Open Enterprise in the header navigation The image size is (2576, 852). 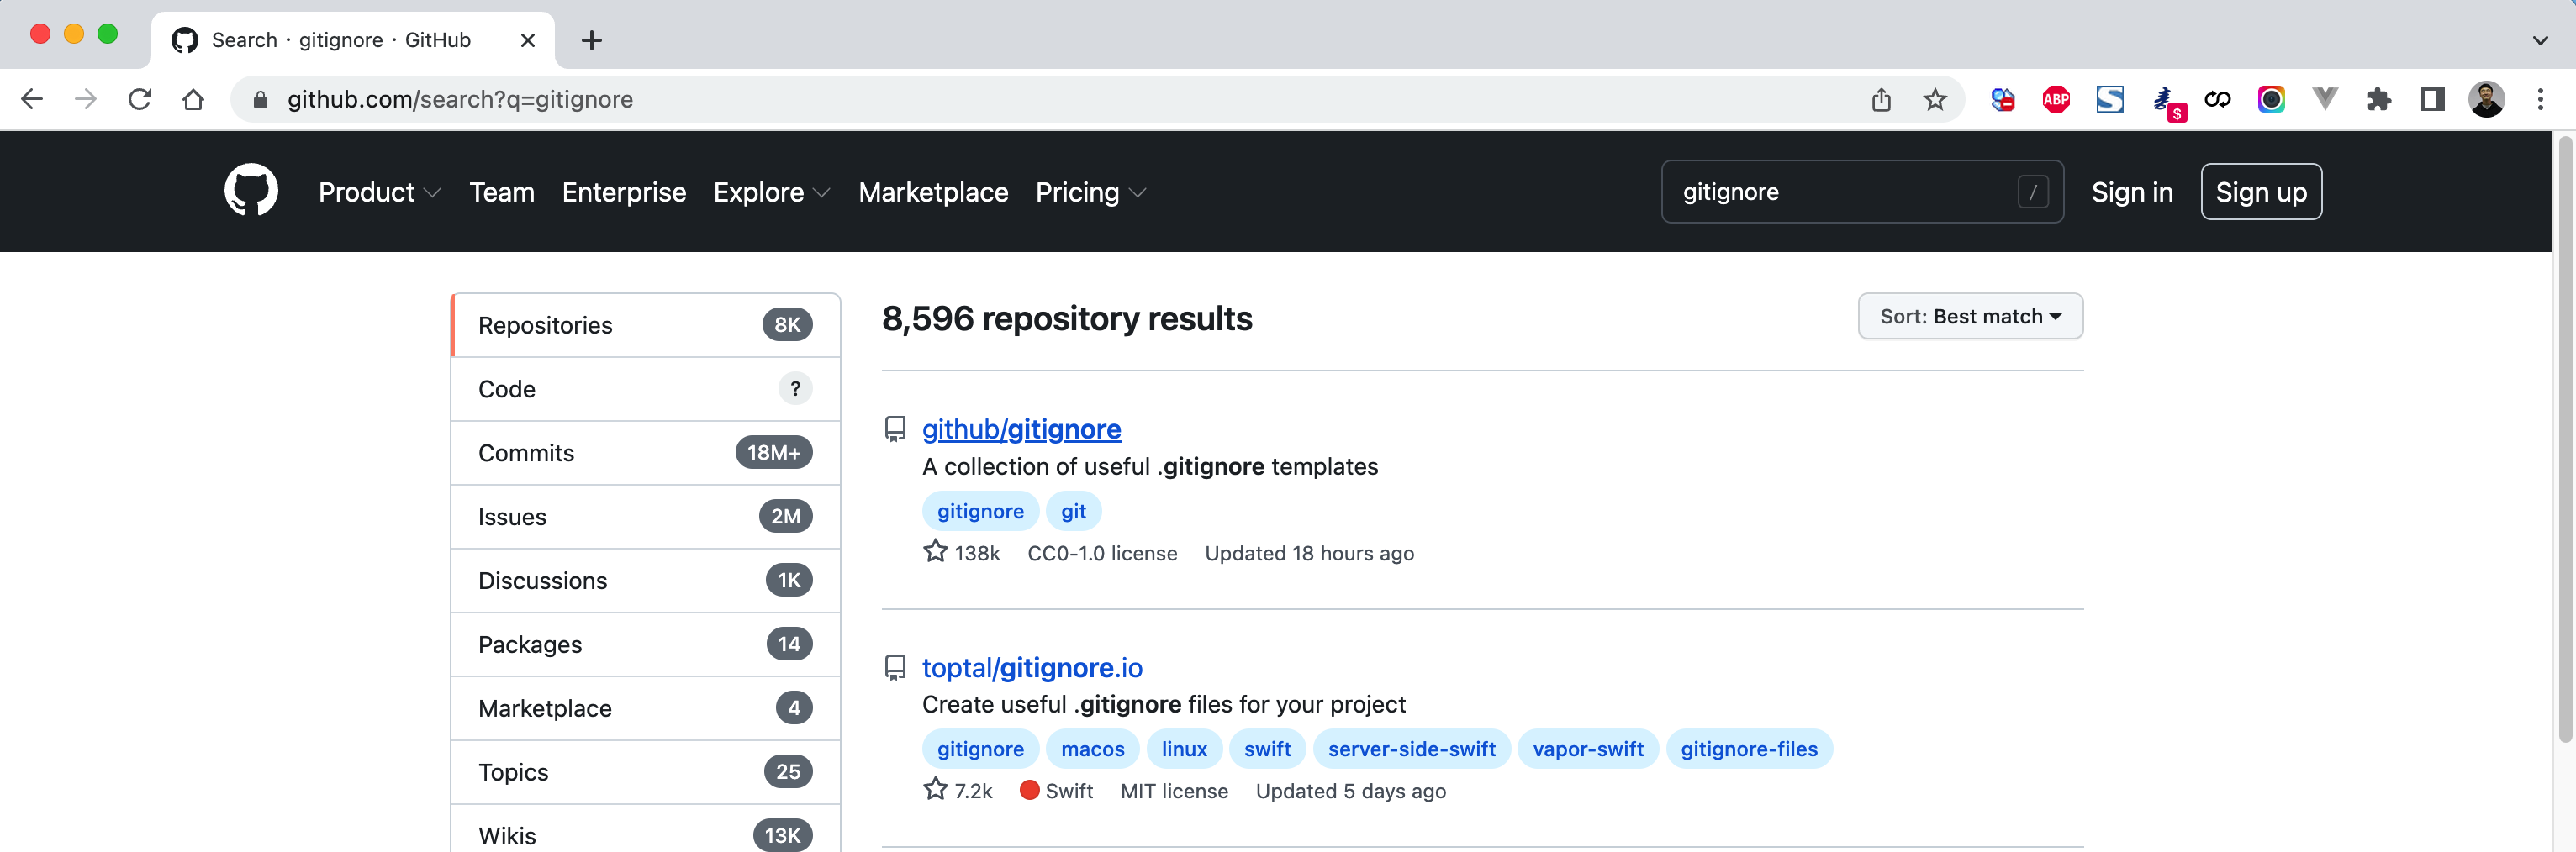[624, 192]
